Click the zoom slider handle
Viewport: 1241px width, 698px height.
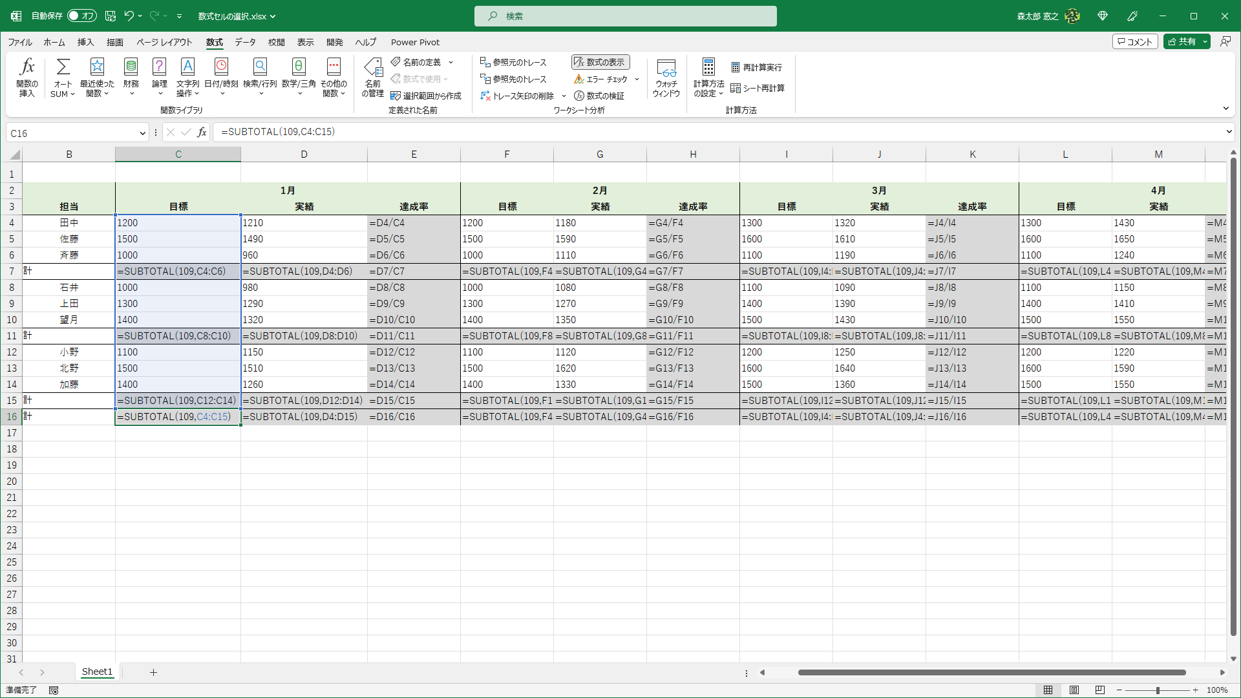[x=1158, y=690]
